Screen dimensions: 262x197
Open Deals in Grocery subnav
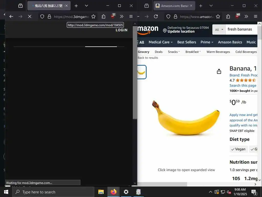coord(159,52)
